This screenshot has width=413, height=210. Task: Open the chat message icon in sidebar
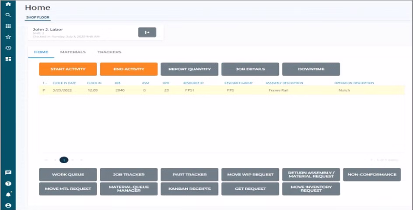tap(8, 172)
